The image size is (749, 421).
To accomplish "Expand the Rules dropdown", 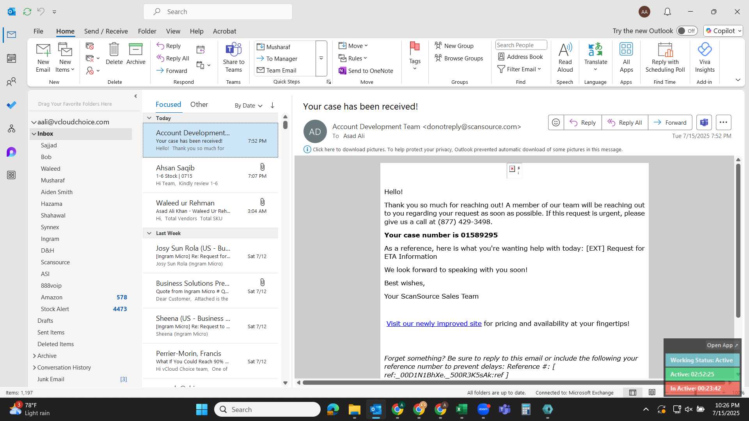I will 353,58.
